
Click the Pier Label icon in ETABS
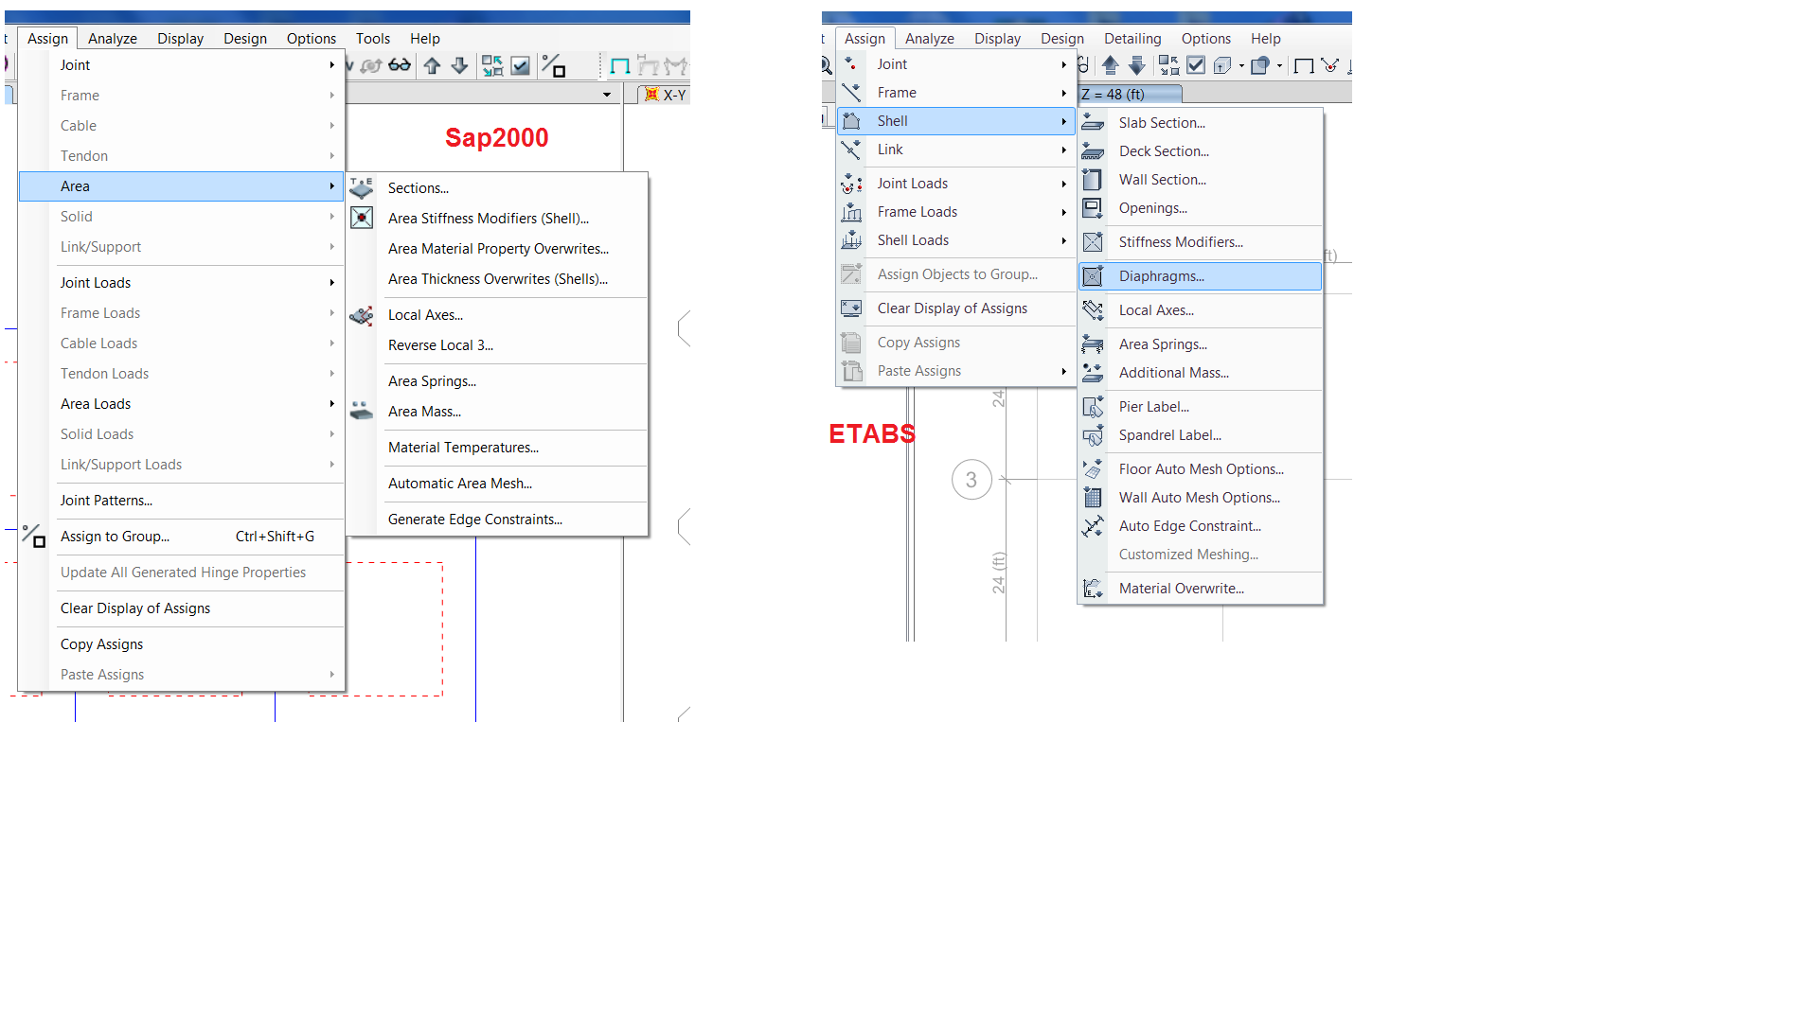(1093, 407)
